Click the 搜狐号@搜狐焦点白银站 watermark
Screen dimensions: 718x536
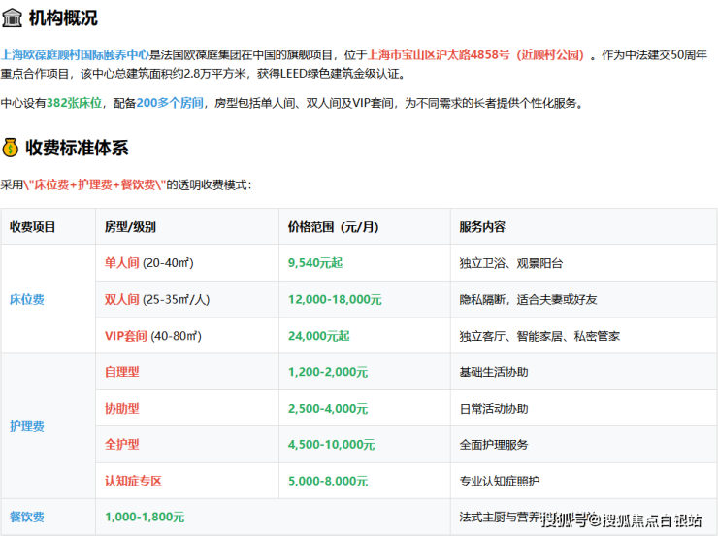pos(621,520)
